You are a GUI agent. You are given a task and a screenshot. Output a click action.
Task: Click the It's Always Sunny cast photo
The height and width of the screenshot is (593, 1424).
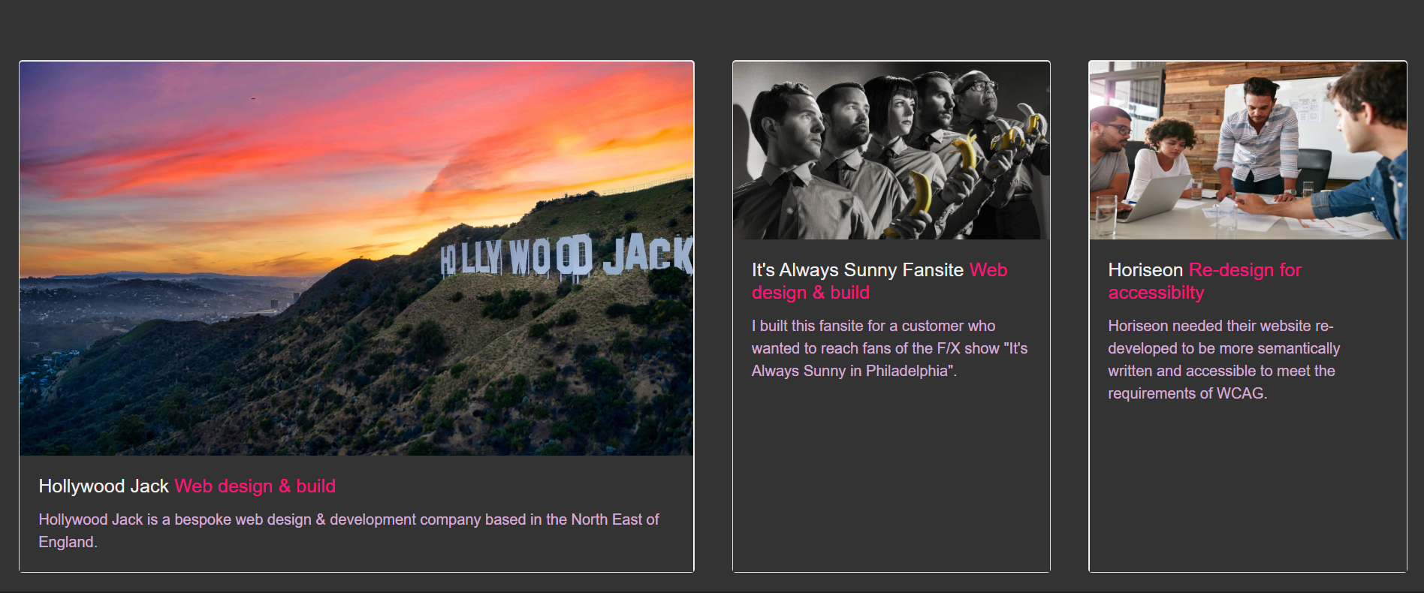[x=891, y=150]
